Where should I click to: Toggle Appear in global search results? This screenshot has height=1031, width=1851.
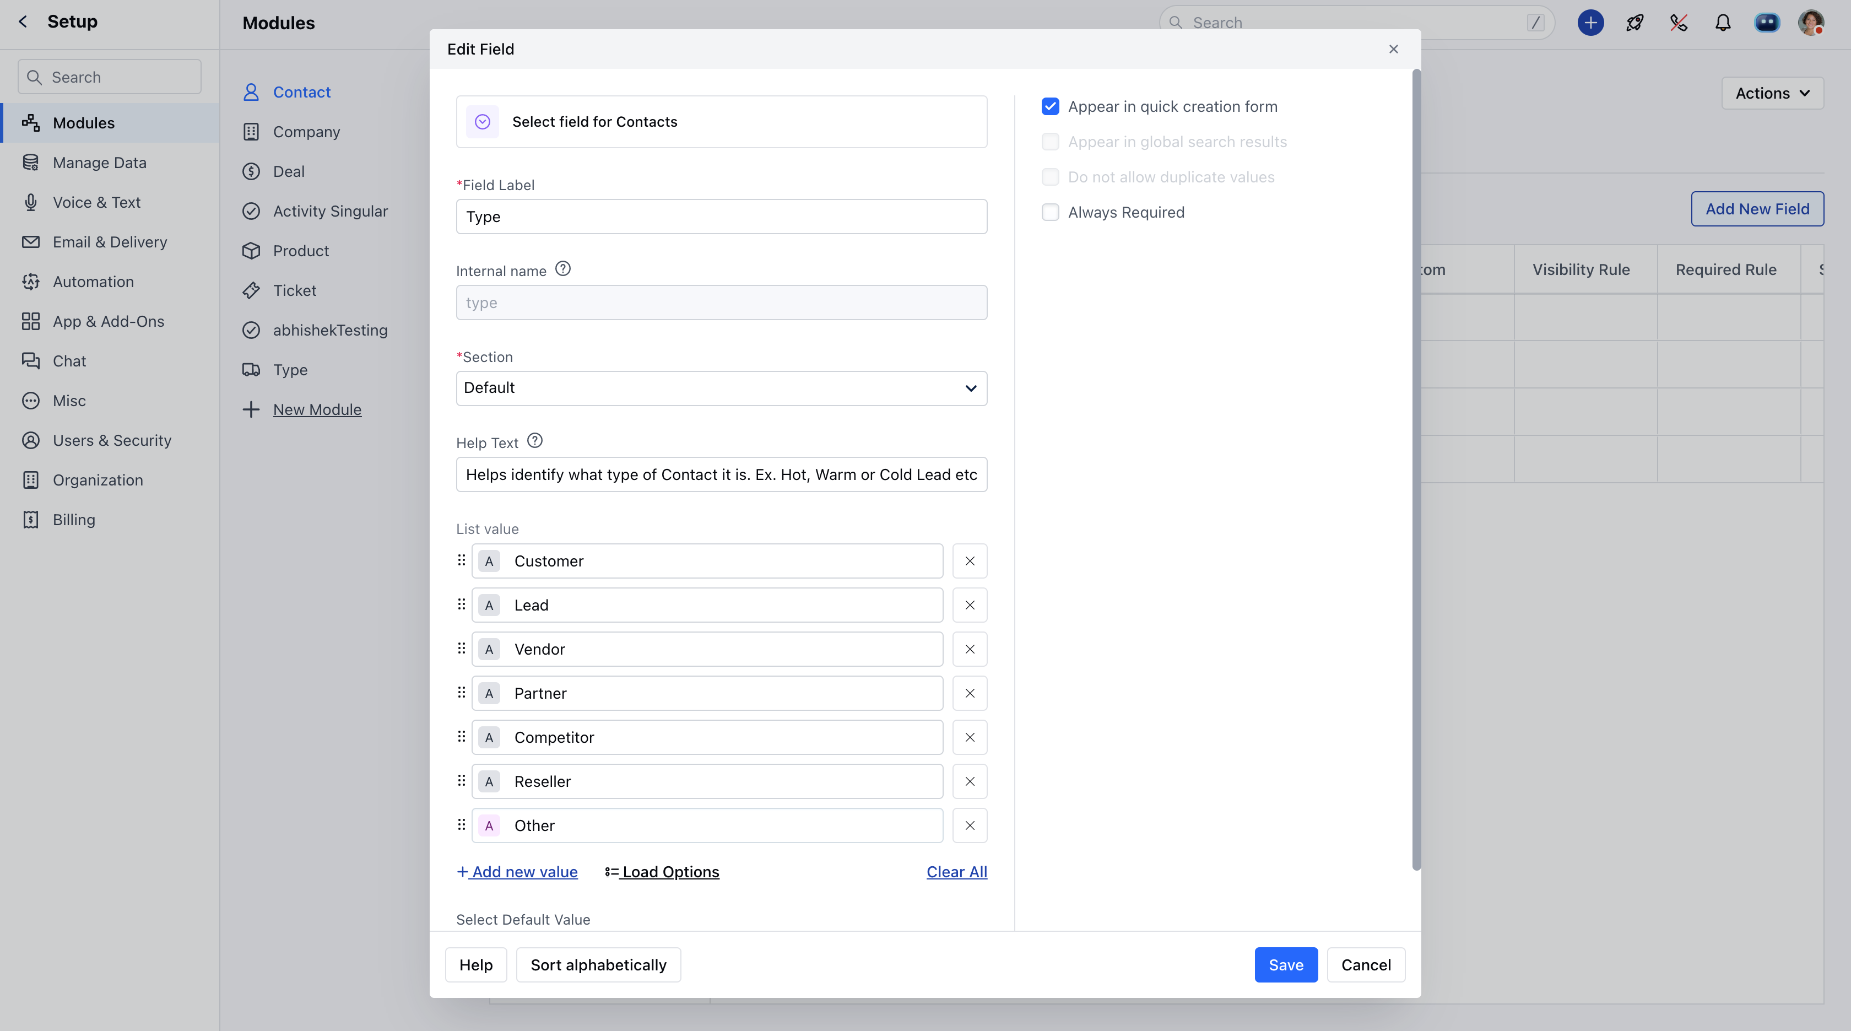coord(1051,142)
